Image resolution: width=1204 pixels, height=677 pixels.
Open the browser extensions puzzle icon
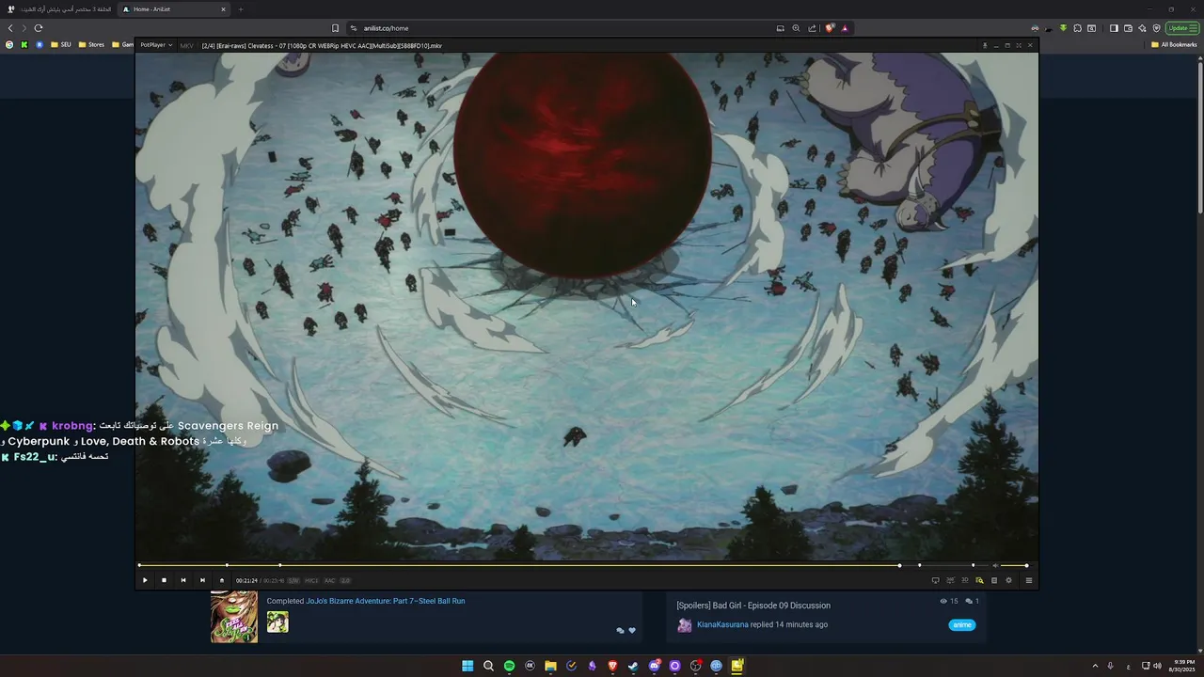click(x=1077, y=28)
